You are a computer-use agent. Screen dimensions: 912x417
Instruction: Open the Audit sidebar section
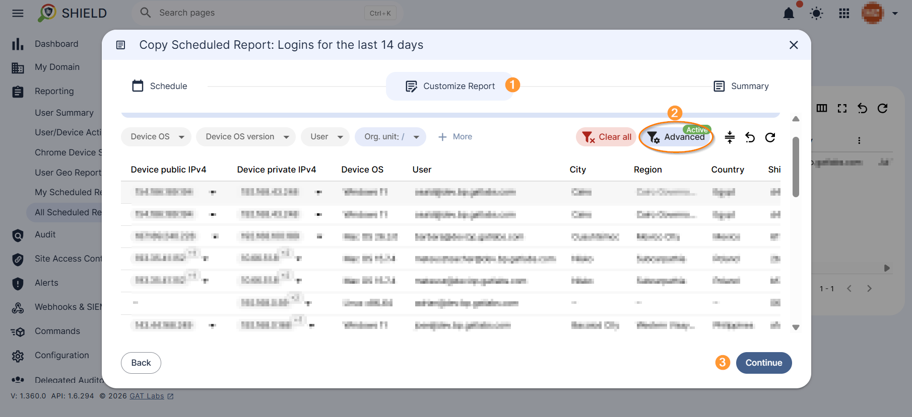(x=45, y=234)
